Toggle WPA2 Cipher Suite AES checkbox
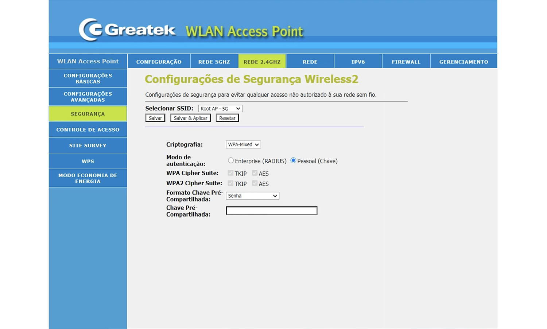The width and height of the screenshot is (547, 329). click(255, 183)
